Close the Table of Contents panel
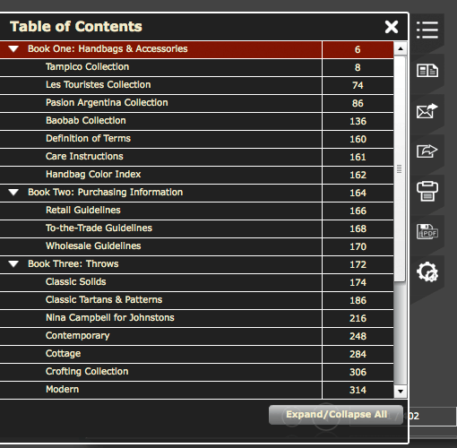The height and width of the screenshot is (448, 457). pyautogui.click(x=392, y=27)
